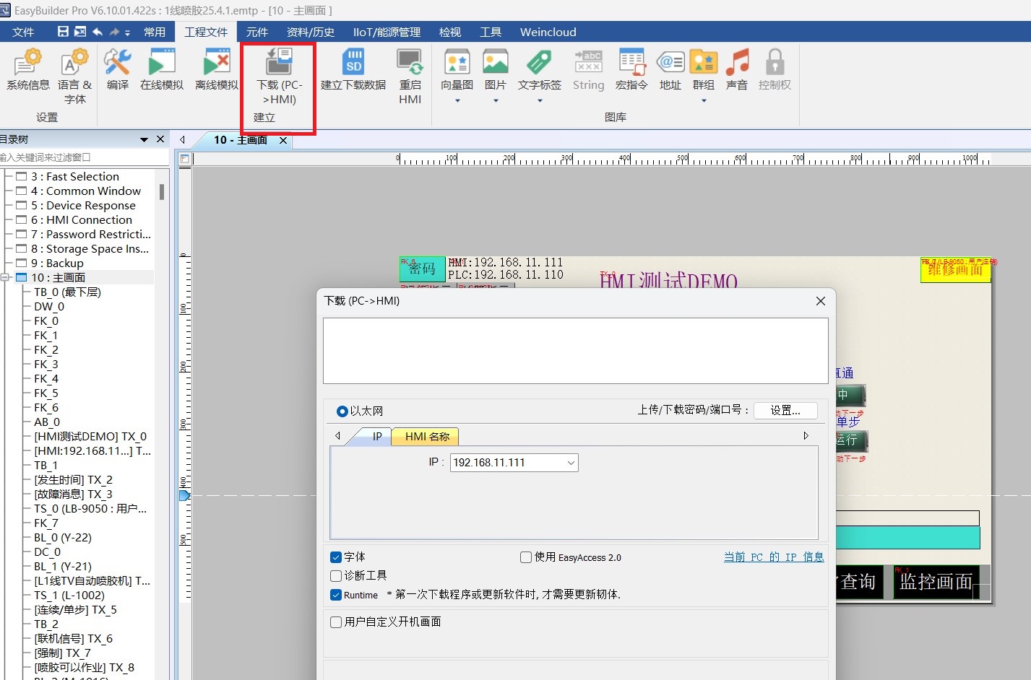Select the Ethernet (以太网) radio button
The width and height of the screenshot is (1031, 680).
point(342,411)
